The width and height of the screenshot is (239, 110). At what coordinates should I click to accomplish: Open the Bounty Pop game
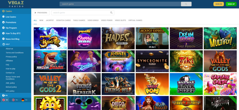tap(50, 38)
